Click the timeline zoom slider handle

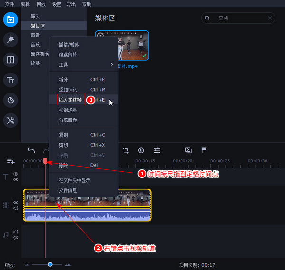pyautogui.click(x=50, y=264)
